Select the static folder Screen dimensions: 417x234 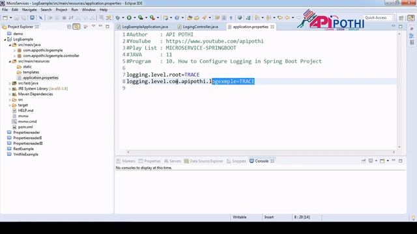pos(27,66)
